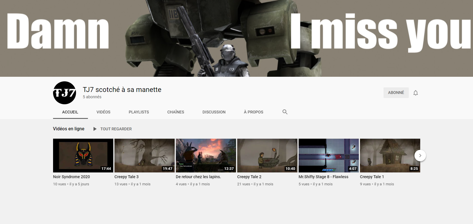Open the DISCUSSION tab
The image size is (473, 224).
coord(214,112)
